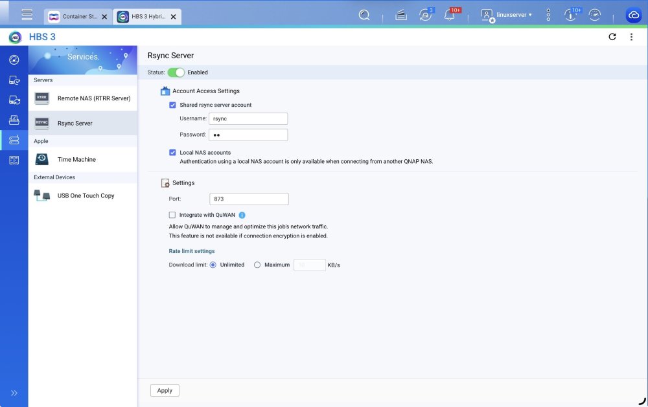This screenshot has width=648, height=407.
Task: Click the External Devices category label
Action: [x=54, y=177]
